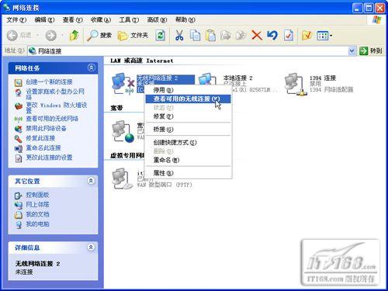Go up one folder level
The image size is (388, 291).
click(x=74, y=35)
